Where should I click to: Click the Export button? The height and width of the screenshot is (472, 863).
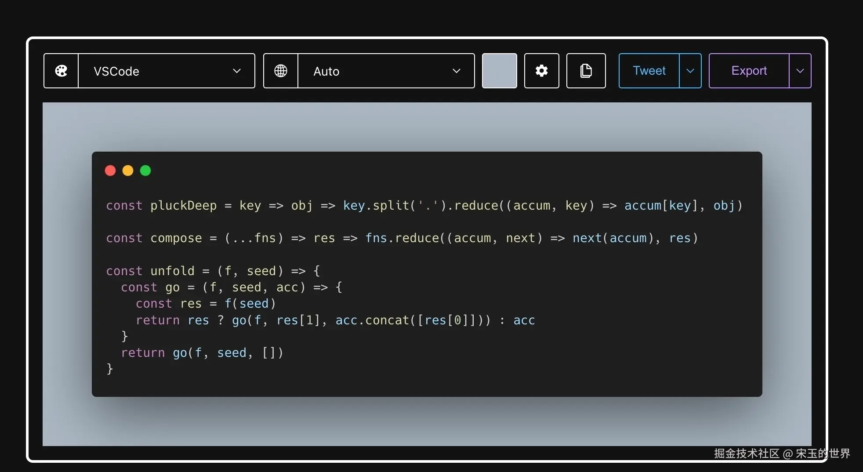[749, 71]
